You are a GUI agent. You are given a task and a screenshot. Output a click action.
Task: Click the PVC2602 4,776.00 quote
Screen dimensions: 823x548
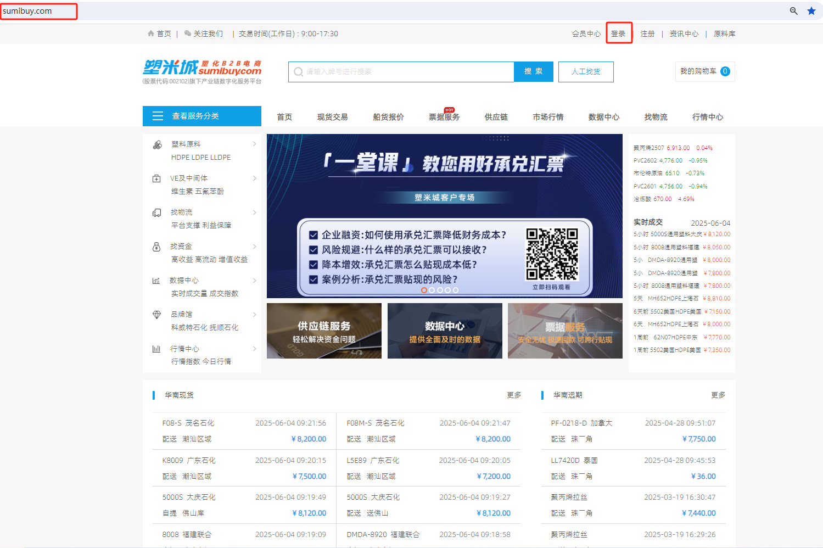pos(670,160)
